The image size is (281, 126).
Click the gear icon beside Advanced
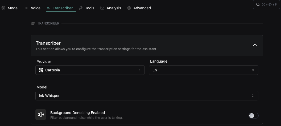click(x=129, y=8)
